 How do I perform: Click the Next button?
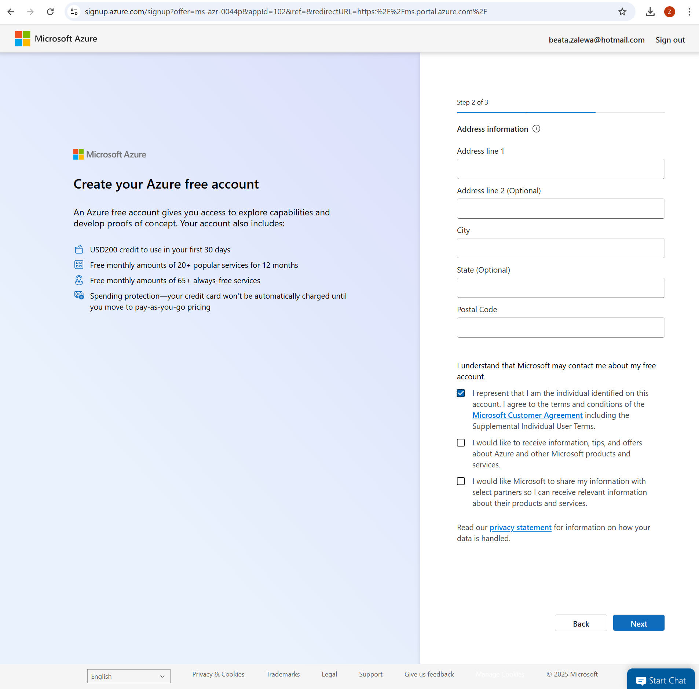639,623
